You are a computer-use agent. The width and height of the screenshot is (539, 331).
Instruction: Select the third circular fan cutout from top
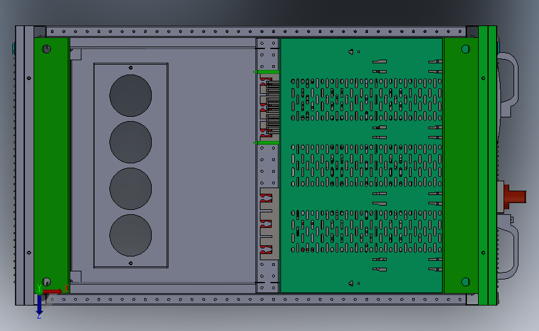pos(131,189)
